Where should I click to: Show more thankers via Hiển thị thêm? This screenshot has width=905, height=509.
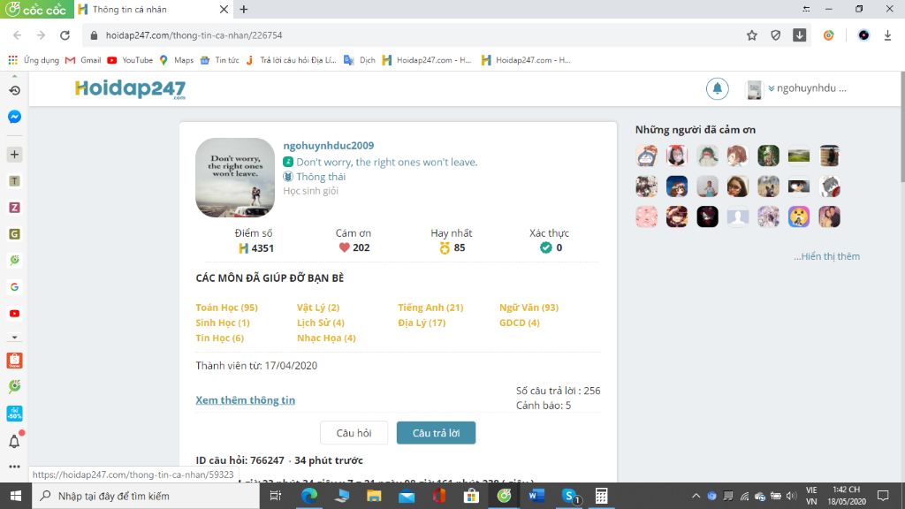(x=826, y=256)
